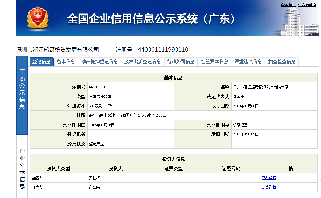Select the 工商公示信息 side tab
This screenshot has height=198, width=321.
click(22, 95)
